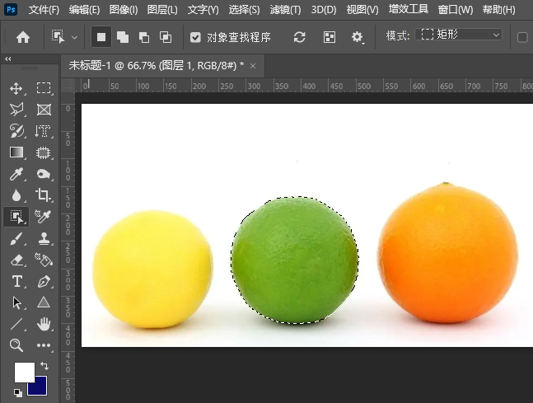Select the Brush tool
This screenshot has width=533, height=403.
[x=16, y=238]
